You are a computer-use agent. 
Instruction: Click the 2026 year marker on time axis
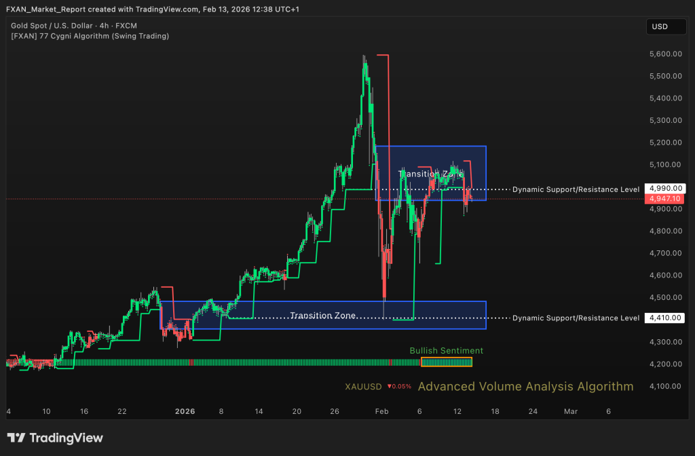(185, 411)
